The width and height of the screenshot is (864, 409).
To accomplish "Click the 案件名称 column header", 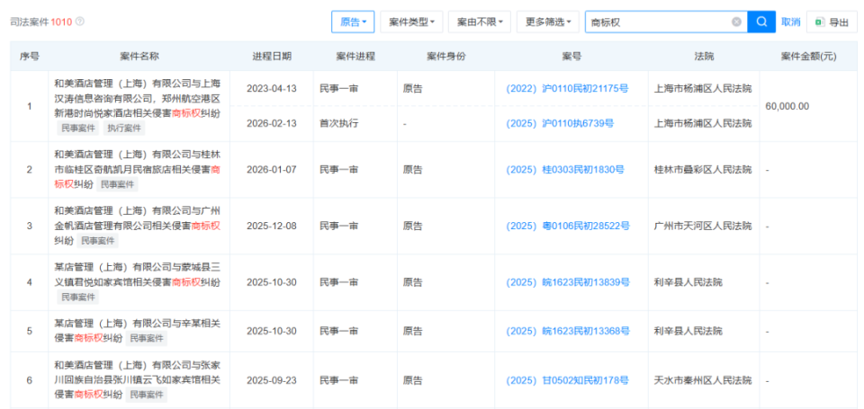I will click(139, 56).
